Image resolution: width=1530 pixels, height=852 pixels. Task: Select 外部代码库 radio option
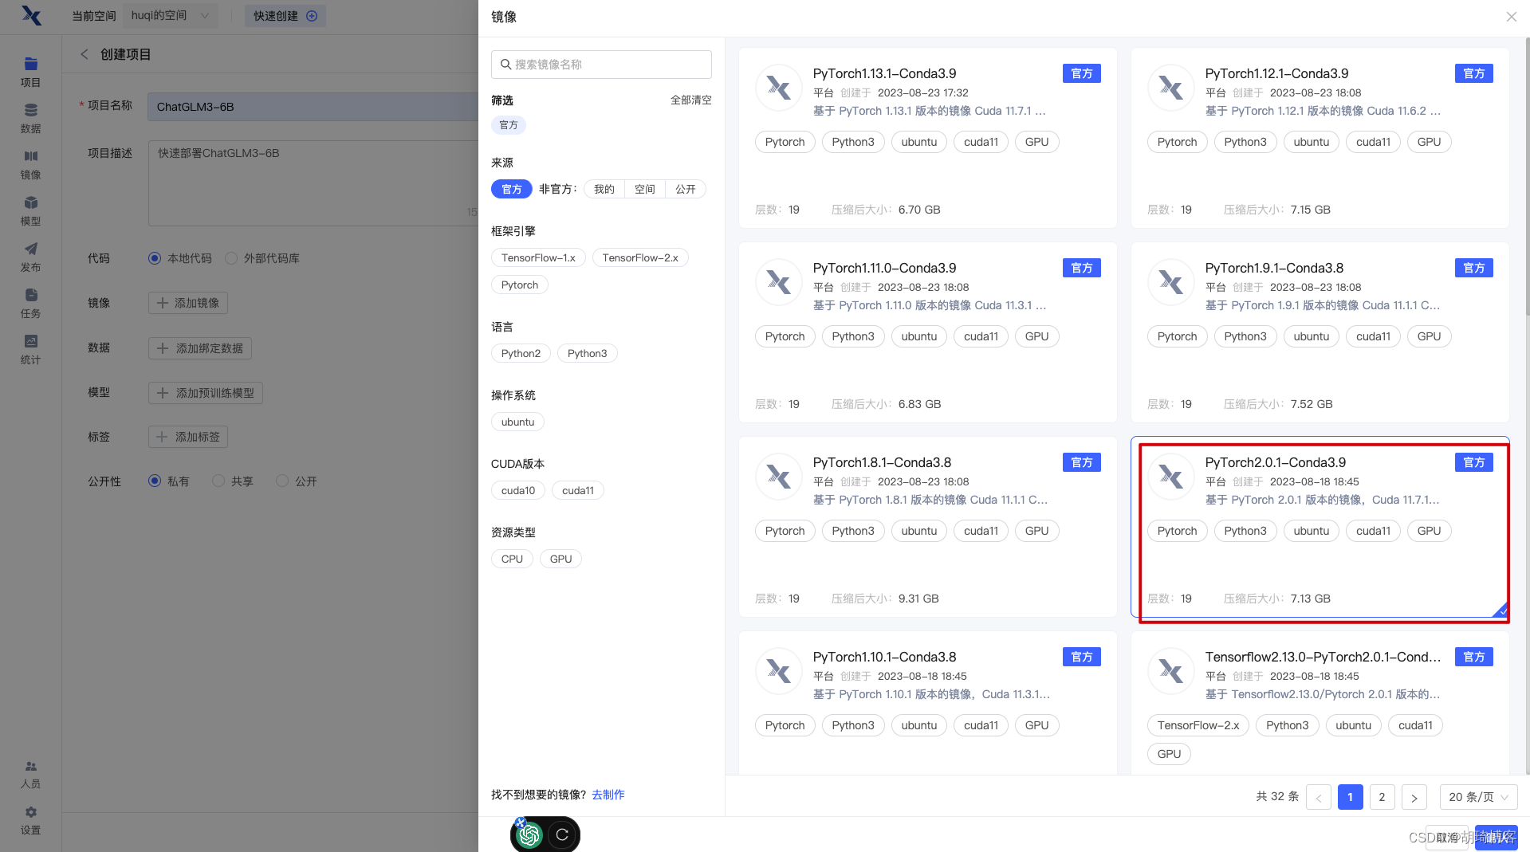tap(231, 258)
